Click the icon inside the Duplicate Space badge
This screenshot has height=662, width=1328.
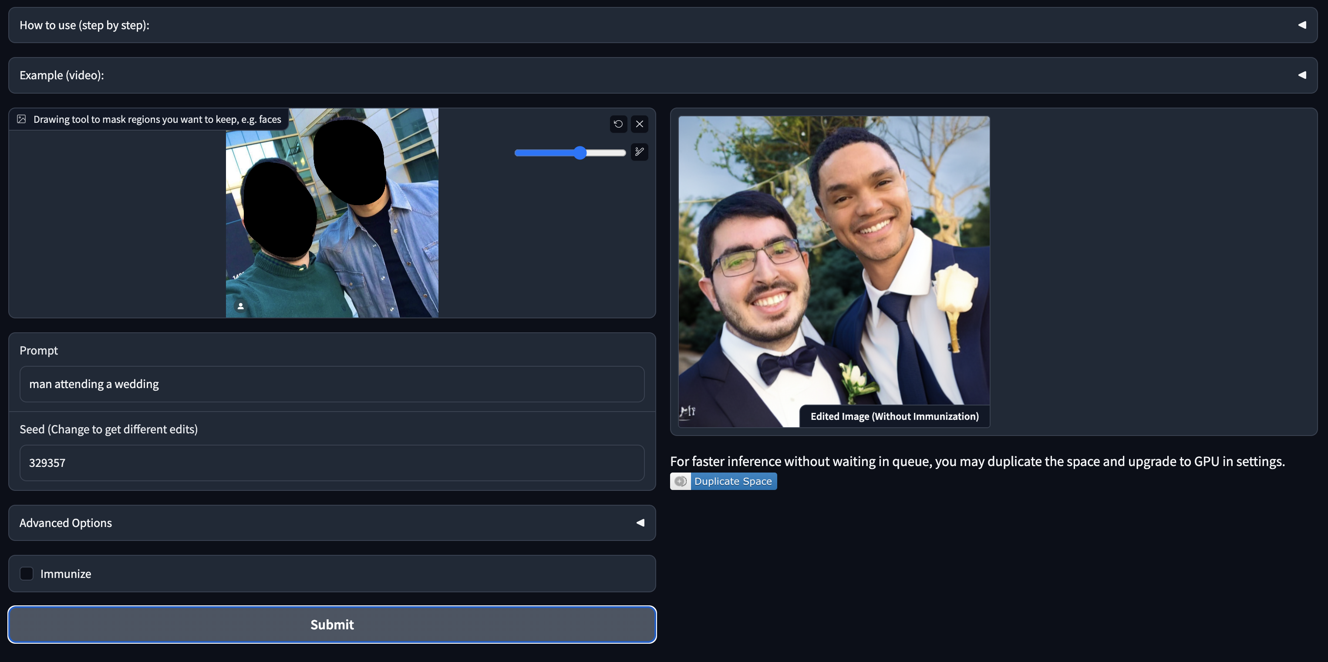click(x=681, y=481)
